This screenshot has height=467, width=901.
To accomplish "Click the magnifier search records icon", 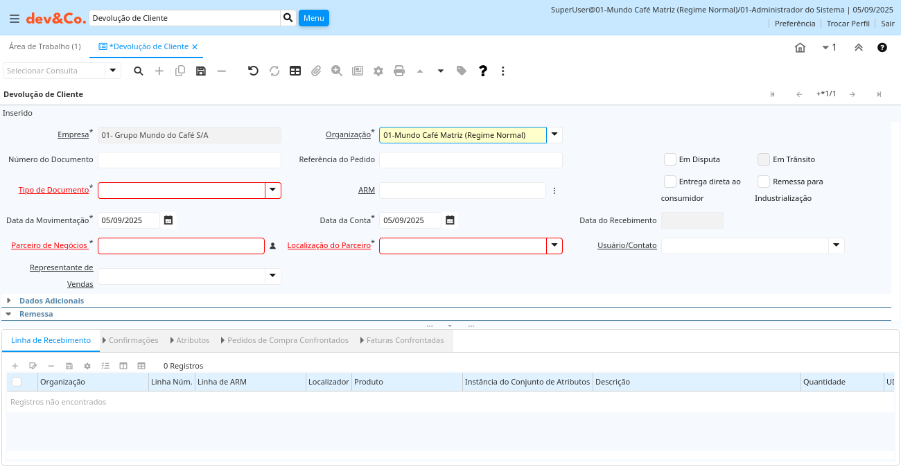I will coord(139,71).
